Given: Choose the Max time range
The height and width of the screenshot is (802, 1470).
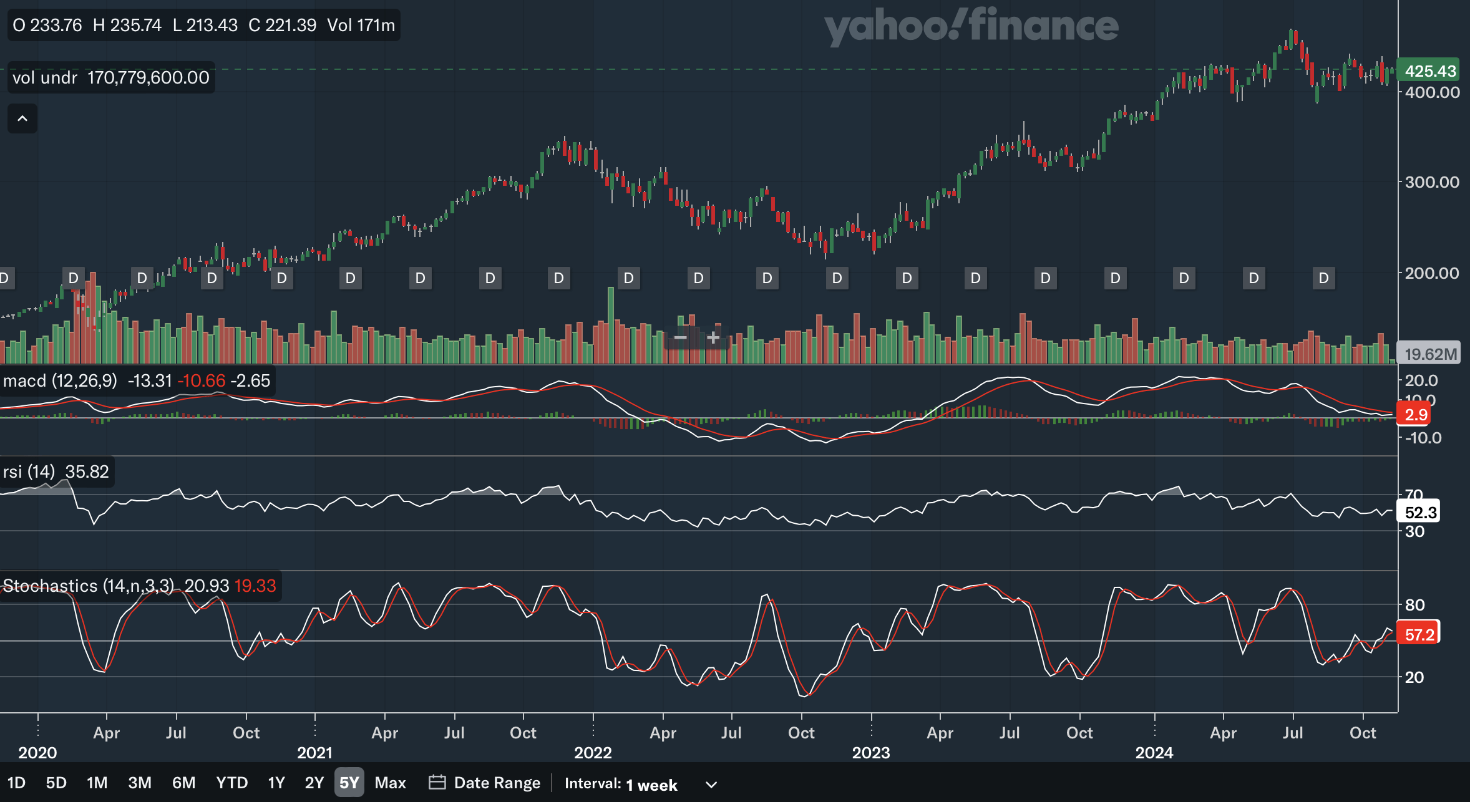Looking at the screenshot, I should (390, 783).
